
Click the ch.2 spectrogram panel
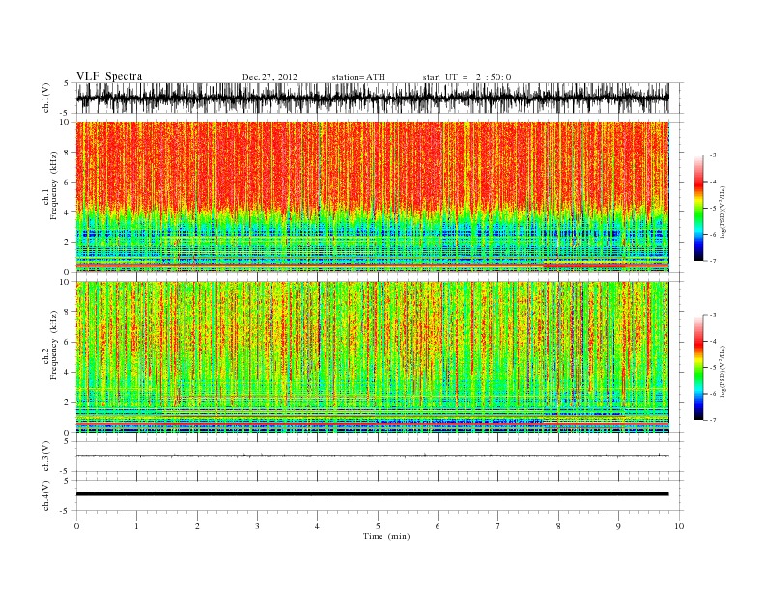pos(372,357)
